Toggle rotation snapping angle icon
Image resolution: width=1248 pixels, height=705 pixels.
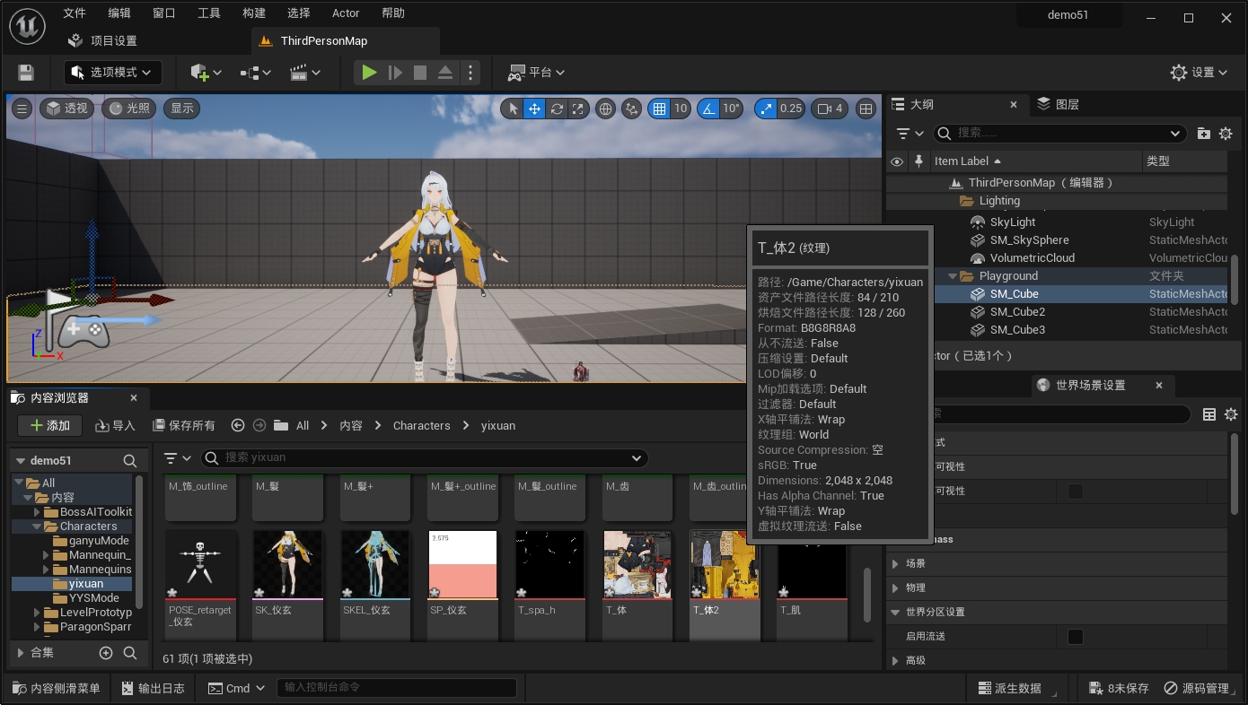[708, 109]
